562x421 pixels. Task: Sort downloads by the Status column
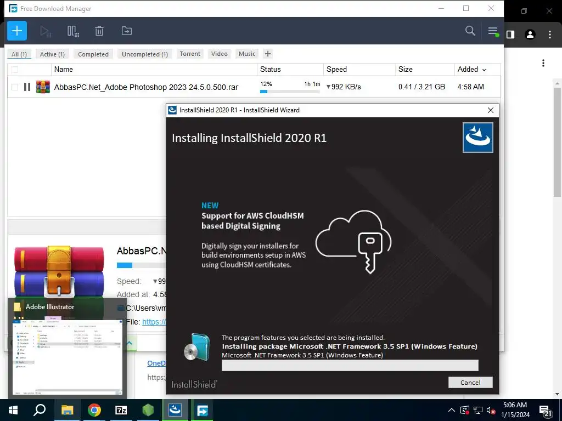(x=290, y=70)
